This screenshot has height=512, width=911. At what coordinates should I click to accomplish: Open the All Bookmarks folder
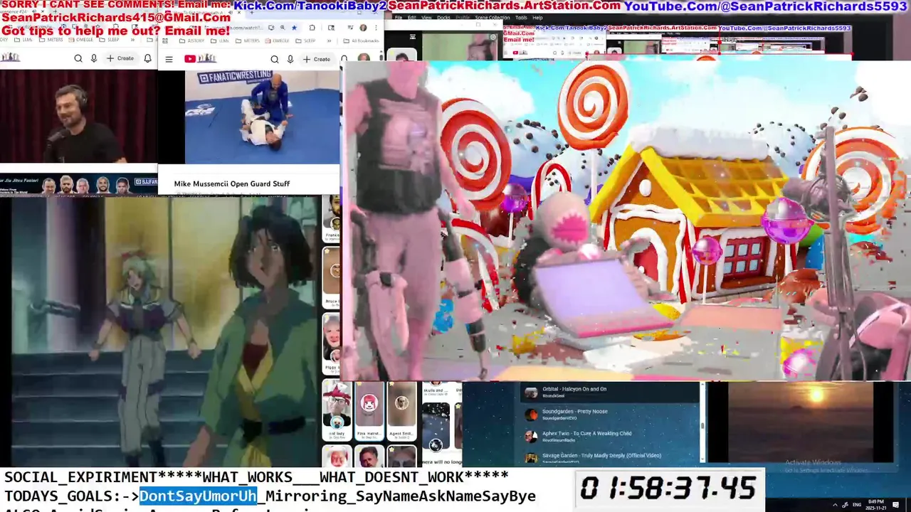[361, 41]
